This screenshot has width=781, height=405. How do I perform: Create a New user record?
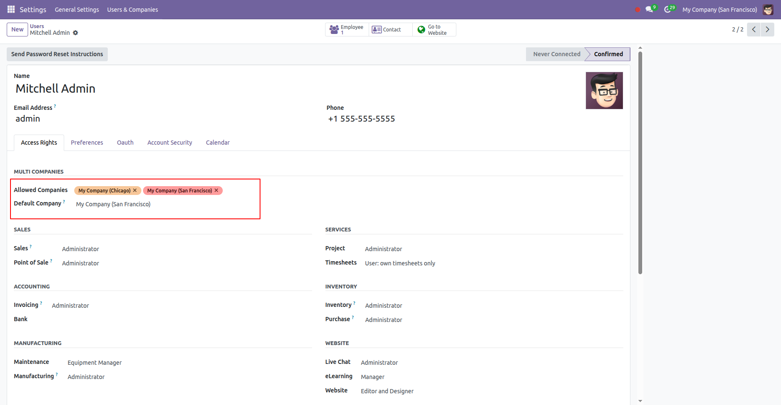click(17, 29)
